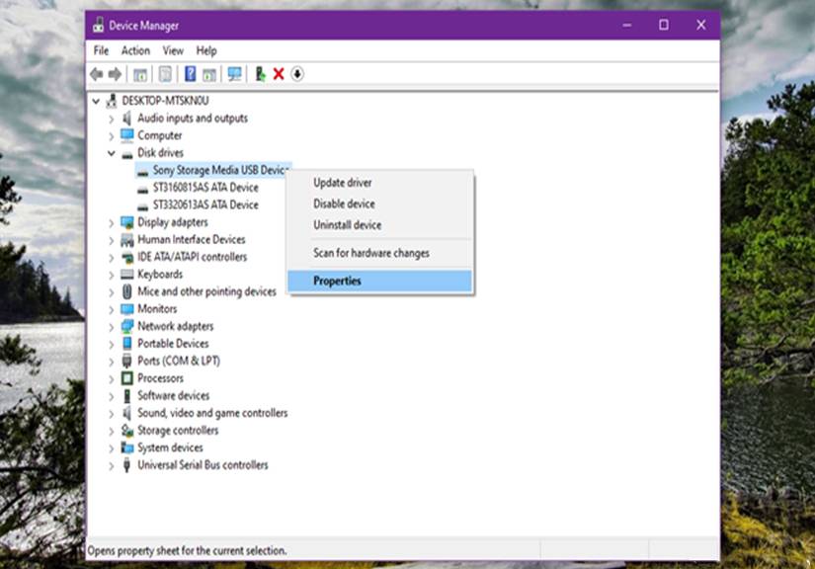The image size is (815, 569).
Task: Click the red X uninstall device icon
Action: 279,74
